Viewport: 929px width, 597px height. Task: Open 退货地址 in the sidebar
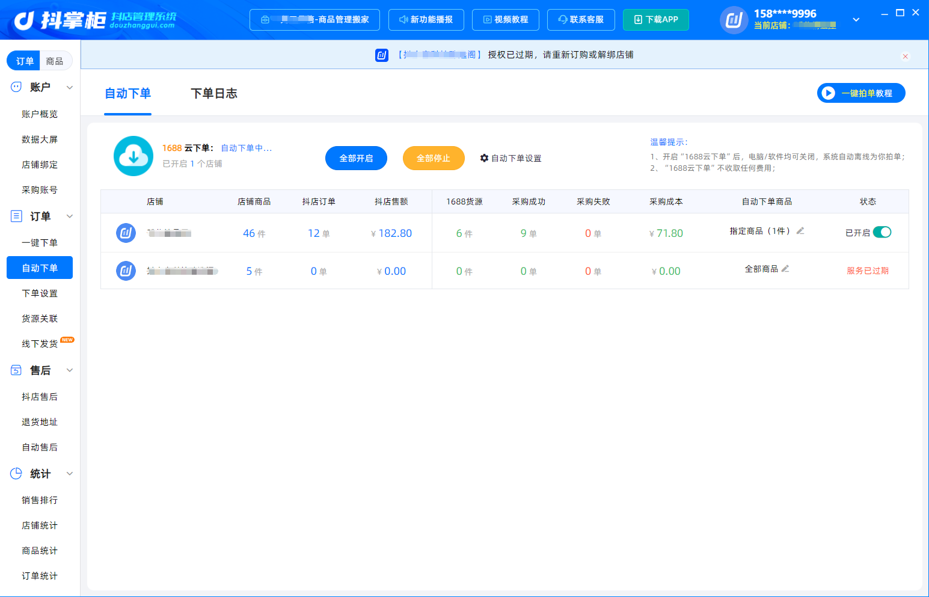tap(40, 422)
